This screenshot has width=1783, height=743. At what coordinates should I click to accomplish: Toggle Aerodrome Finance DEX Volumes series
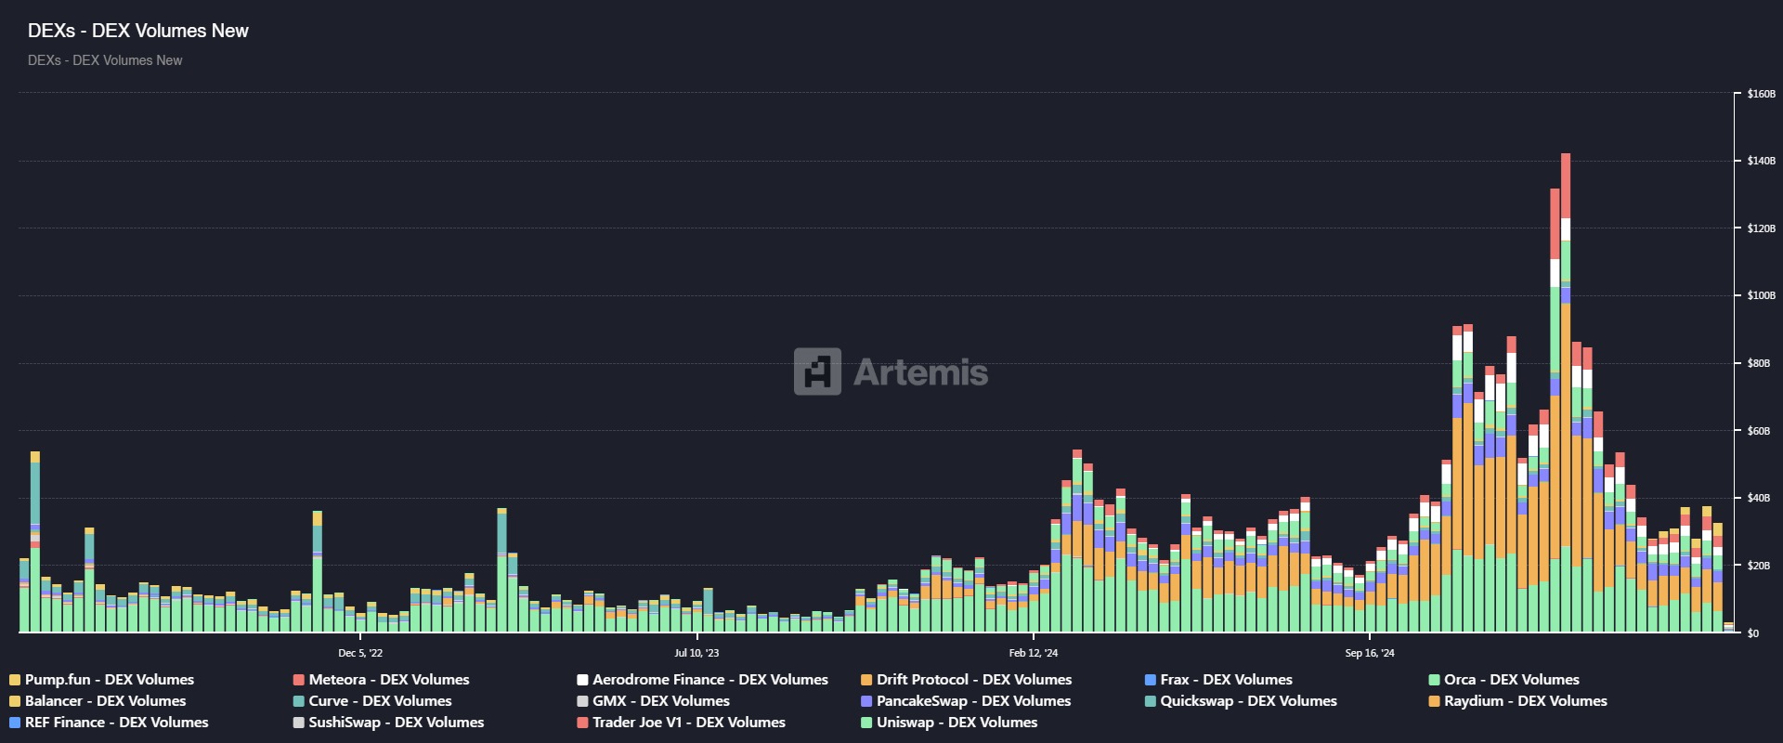point(702,680)
